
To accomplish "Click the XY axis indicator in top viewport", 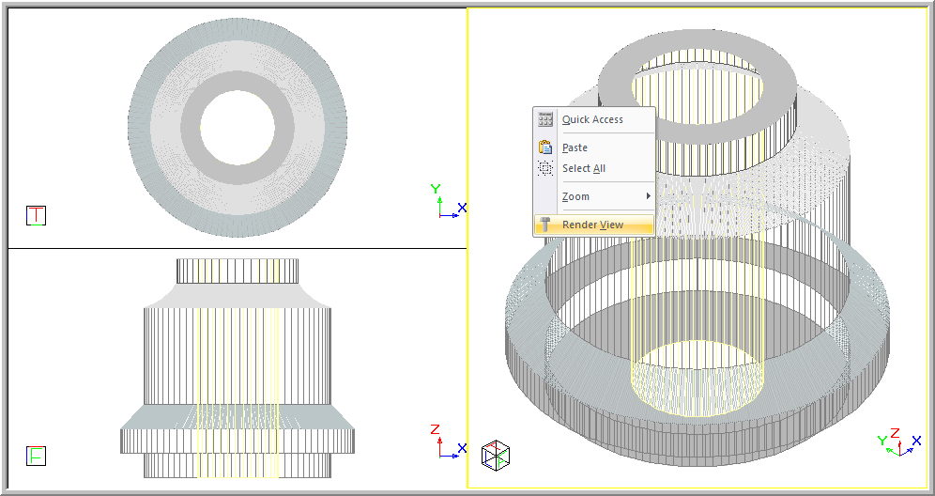I will [446, 203].
